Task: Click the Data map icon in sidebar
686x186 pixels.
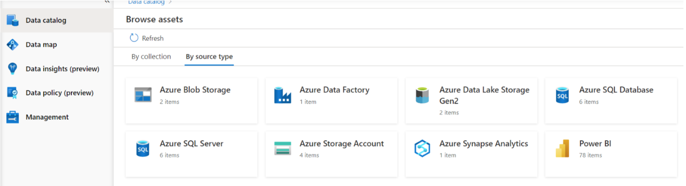Action: pos(12,45)
